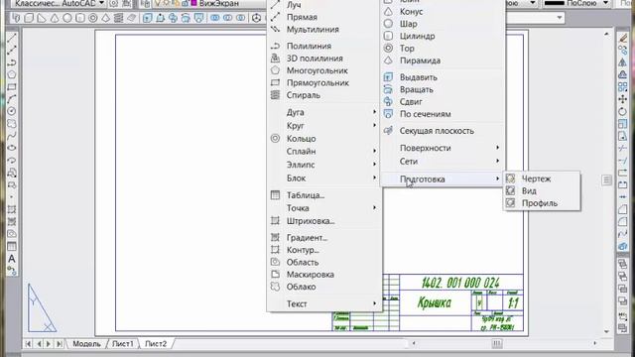Viewport: 635px width, 357px height.
Task: Click the magenta layer color swatch
Action: click(194, 3)
